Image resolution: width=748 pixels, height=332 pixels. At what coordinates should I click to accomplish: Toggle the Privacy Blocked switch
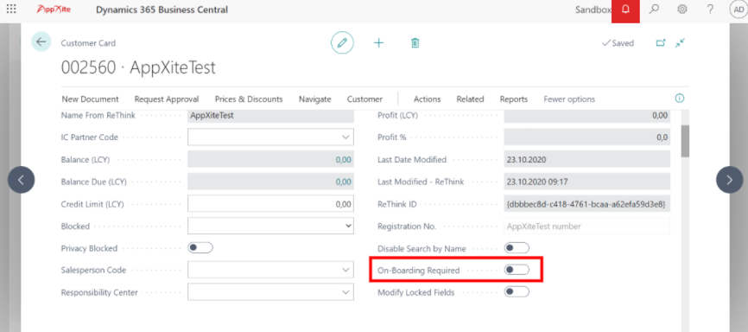(200, 248)
